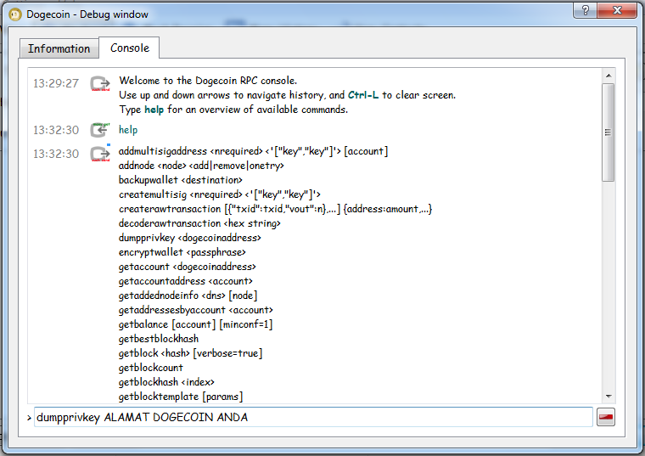The image size is (645, 456).
Task: Click the command input field with dumpprivkey
Action: coord(313,417)
